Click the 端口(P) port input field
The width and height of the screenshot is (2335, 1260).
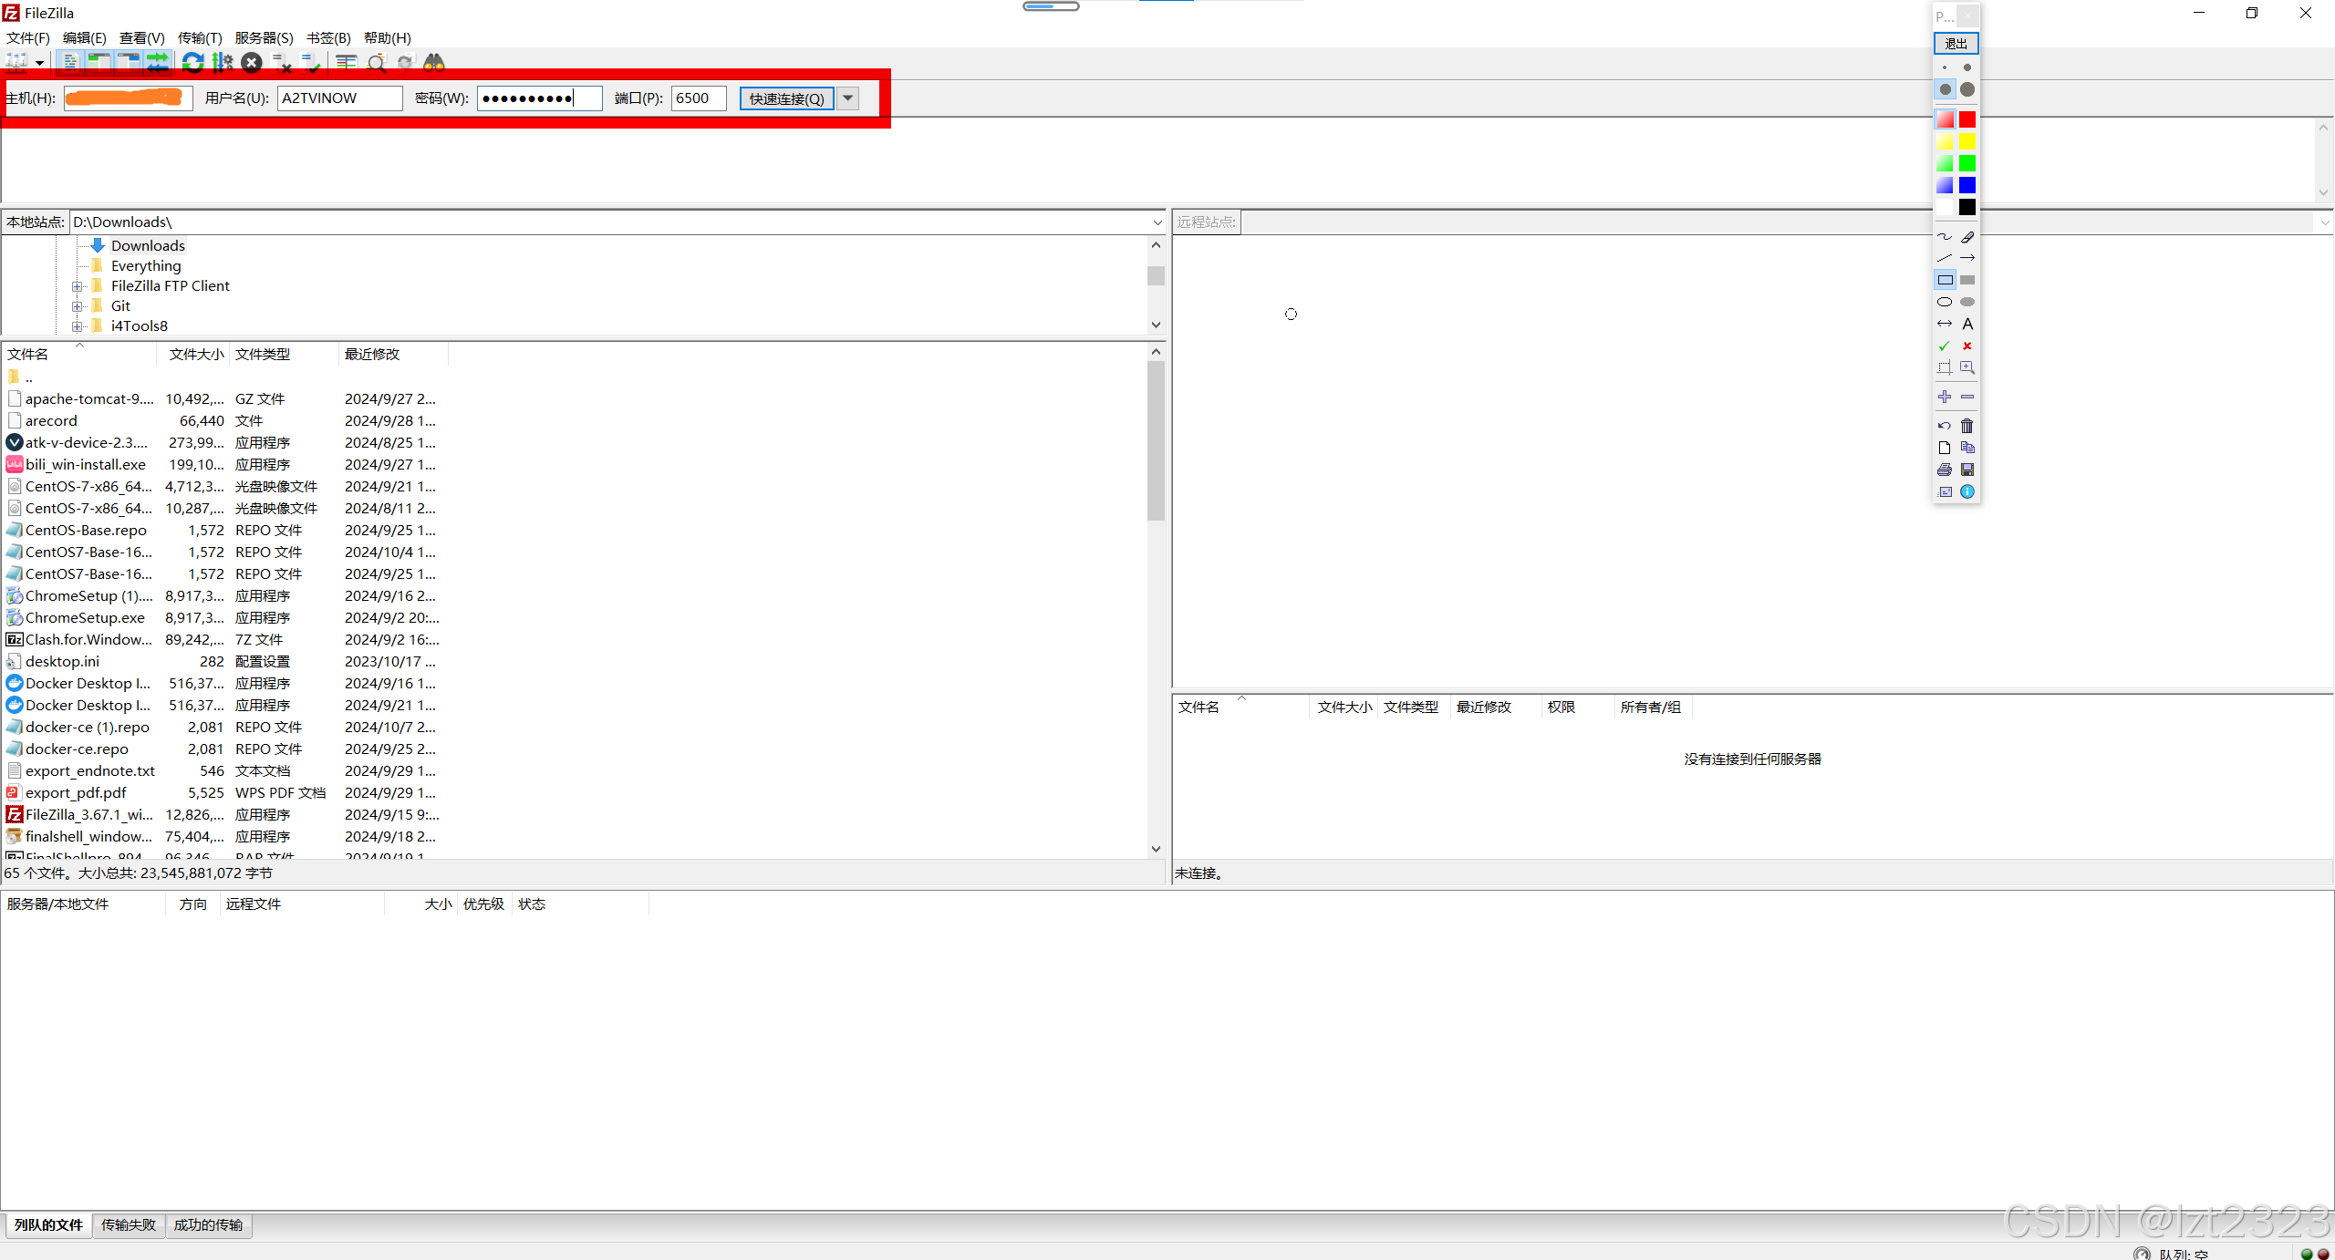tap(697, 98)
